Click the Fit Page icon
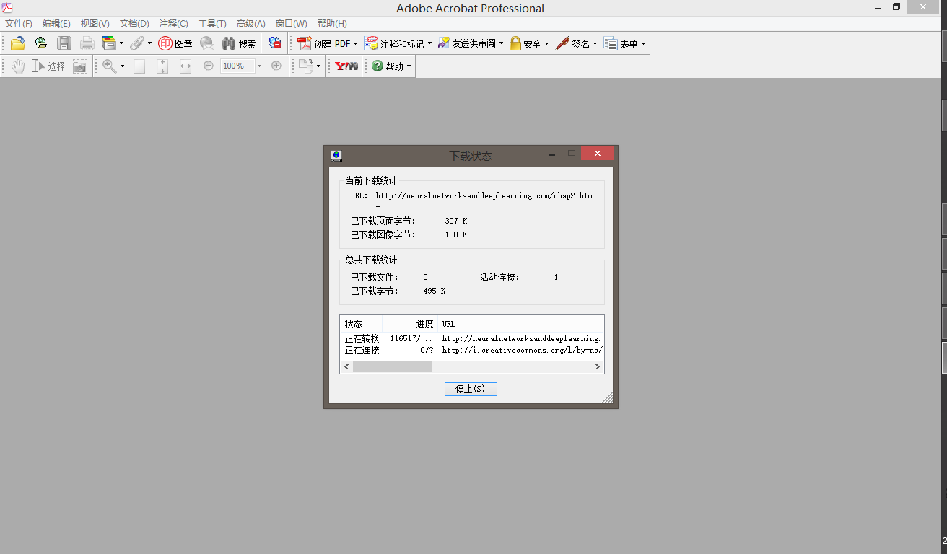The height and width of the screenshot is (554, 947). (x=162, y=66)
